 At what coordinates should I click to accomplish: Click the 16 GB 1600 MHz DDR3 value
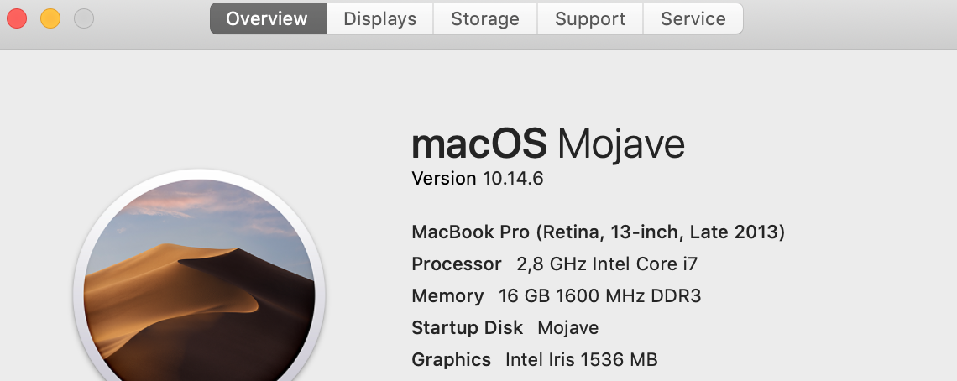tap(599, 296)
